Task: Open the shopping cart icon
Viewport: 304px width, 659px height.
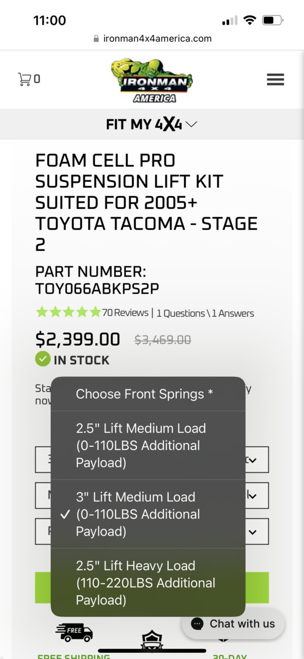Action: tap(24, 79)
